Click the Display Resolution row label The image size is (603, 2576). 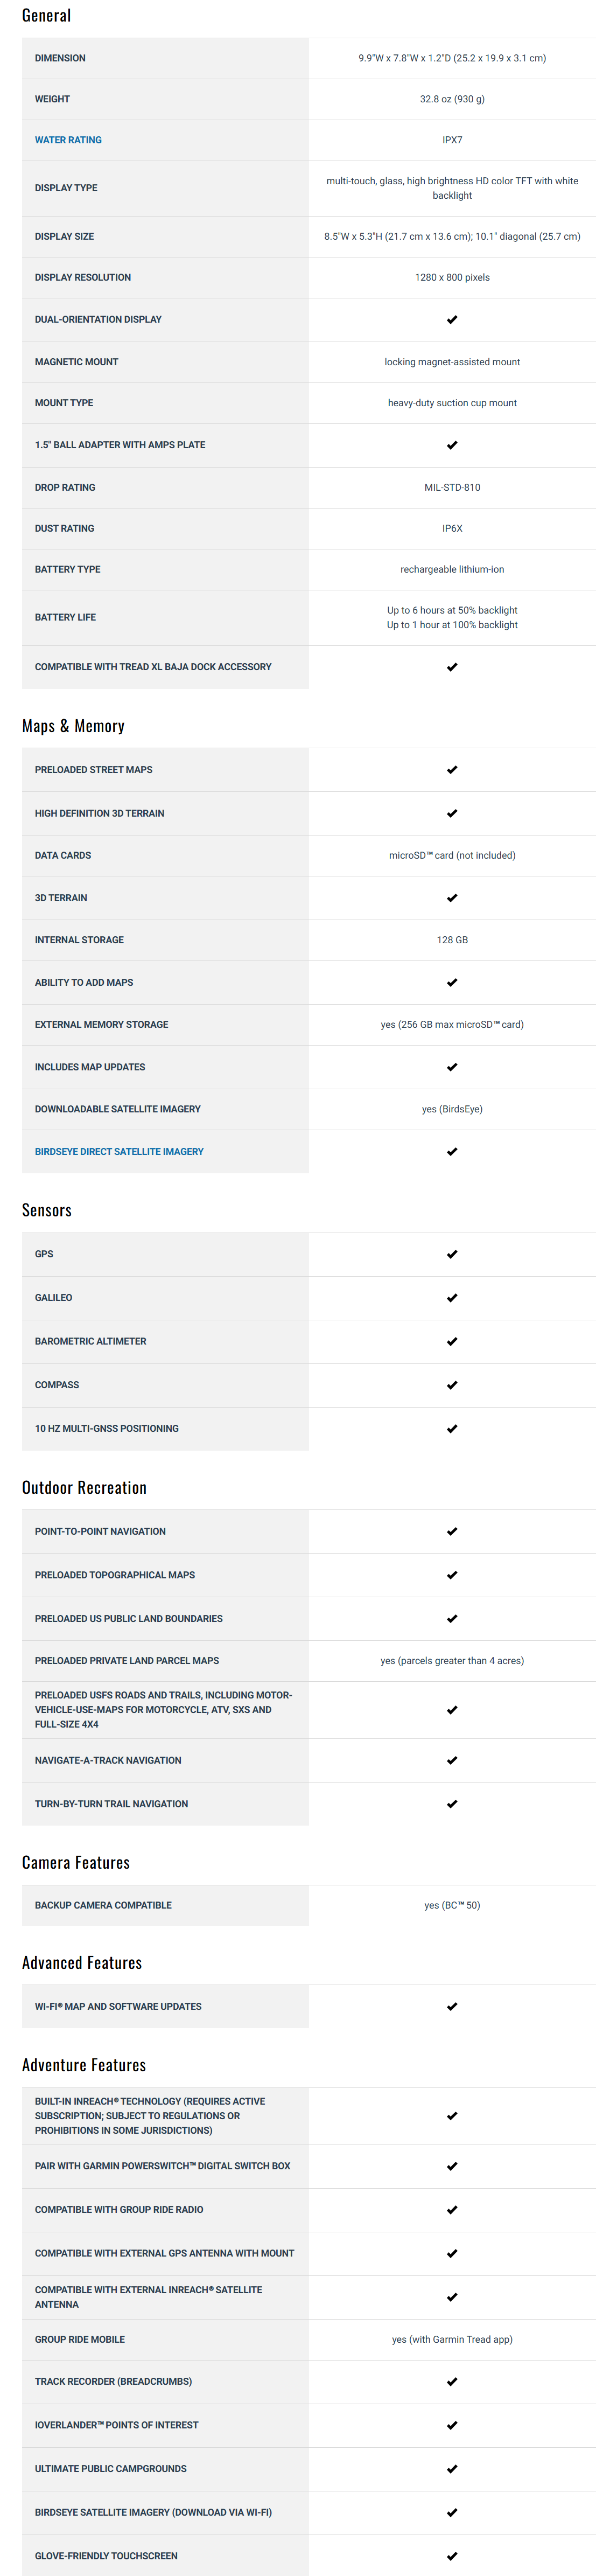pos(83,278)
